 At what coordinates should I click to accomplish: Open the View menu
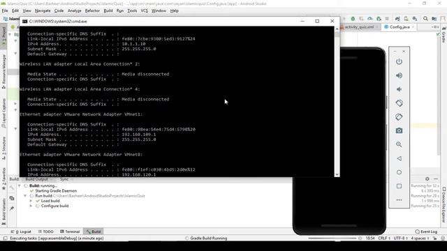[27, 11]
